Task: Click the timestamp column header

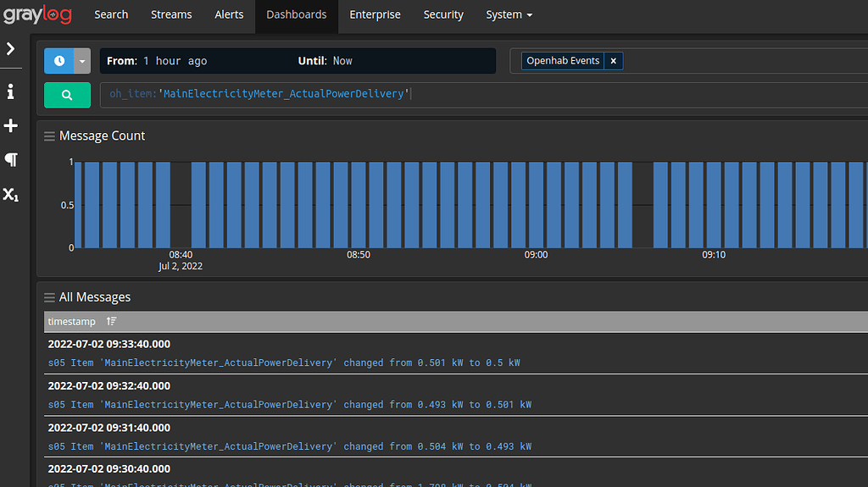Action: pyautogui.click(x=71, y=322)
